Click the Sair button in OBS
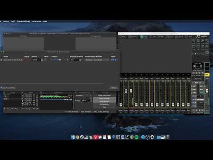The height and width of the screenshot is (160, 213). tap(104, 107)
